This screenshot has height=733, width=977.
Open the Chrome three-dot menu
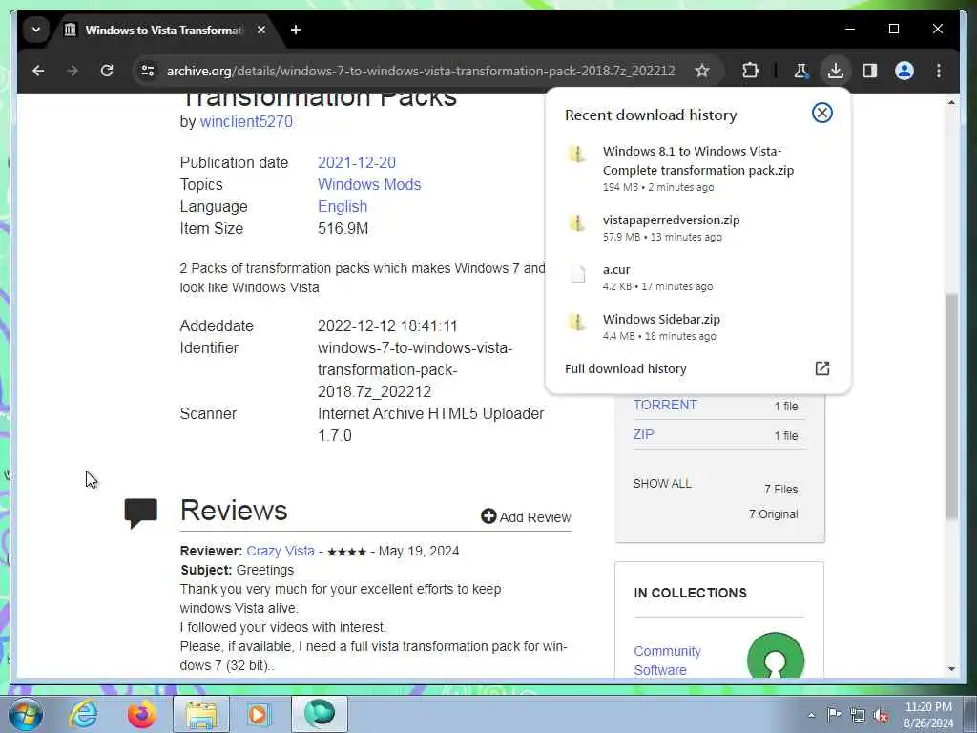[x=939, y=71]
